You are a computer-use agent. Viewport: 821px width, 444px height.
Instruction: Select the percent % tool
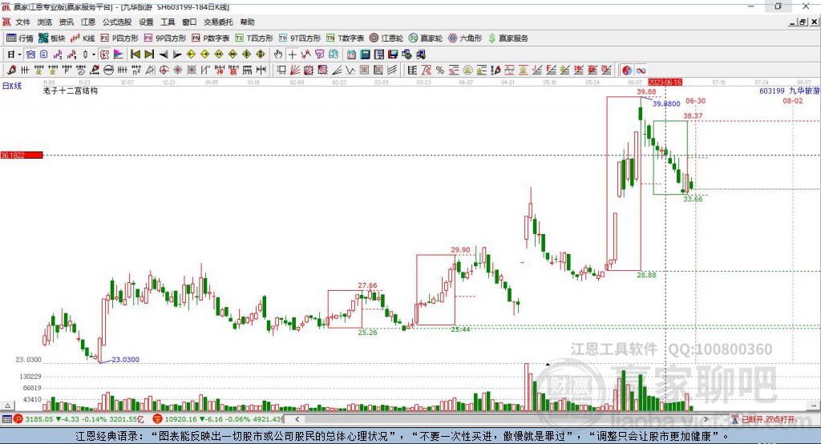(x=440, y=71)
